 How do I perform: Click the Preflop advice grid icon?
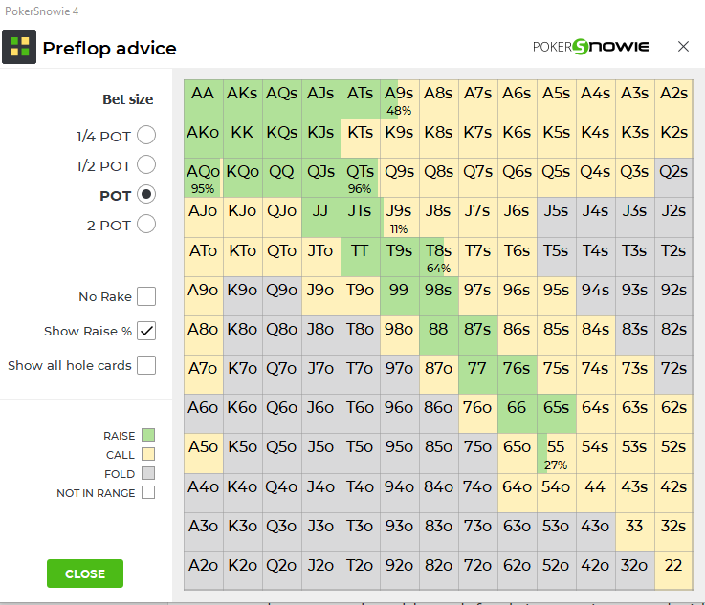(19, 47)
